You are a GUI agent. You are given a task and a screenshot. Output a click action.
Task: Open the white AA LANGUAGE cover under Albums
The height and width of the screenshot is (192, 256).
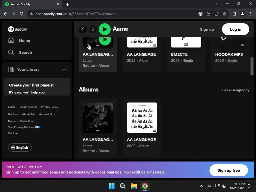[142, 117]
